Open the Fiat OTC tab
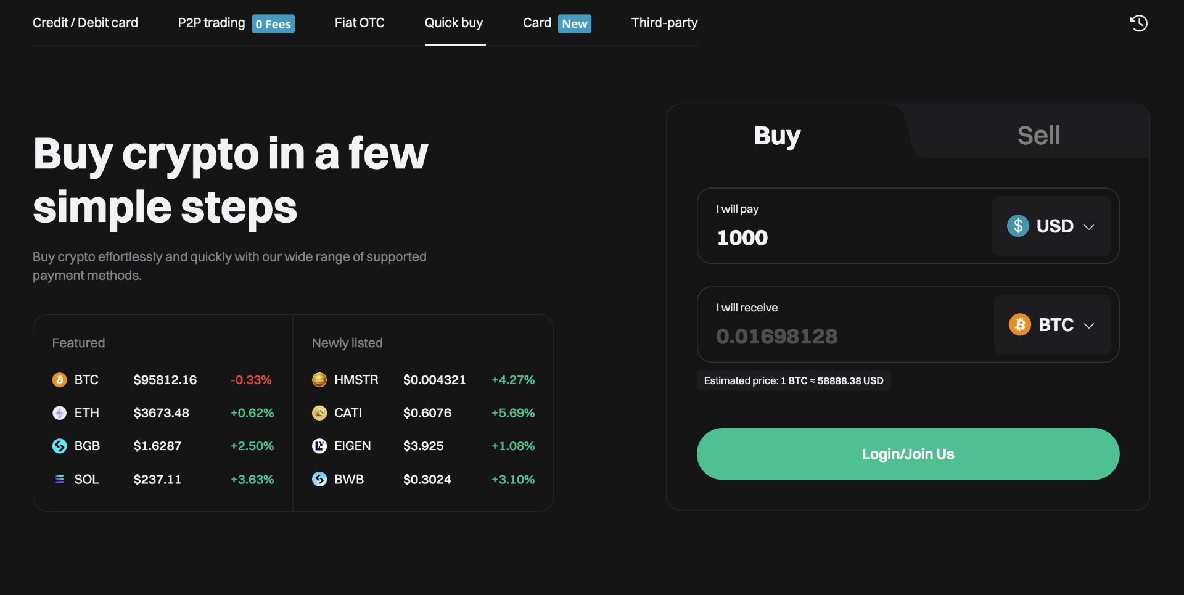The height and width of the screenshot is (595, 1184). tap(360, 23)
